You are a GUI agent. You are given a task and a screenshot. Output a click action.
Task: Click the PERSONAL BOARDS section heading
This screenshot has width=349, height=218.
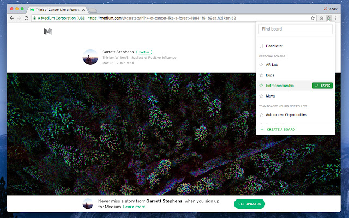(272, 56)
